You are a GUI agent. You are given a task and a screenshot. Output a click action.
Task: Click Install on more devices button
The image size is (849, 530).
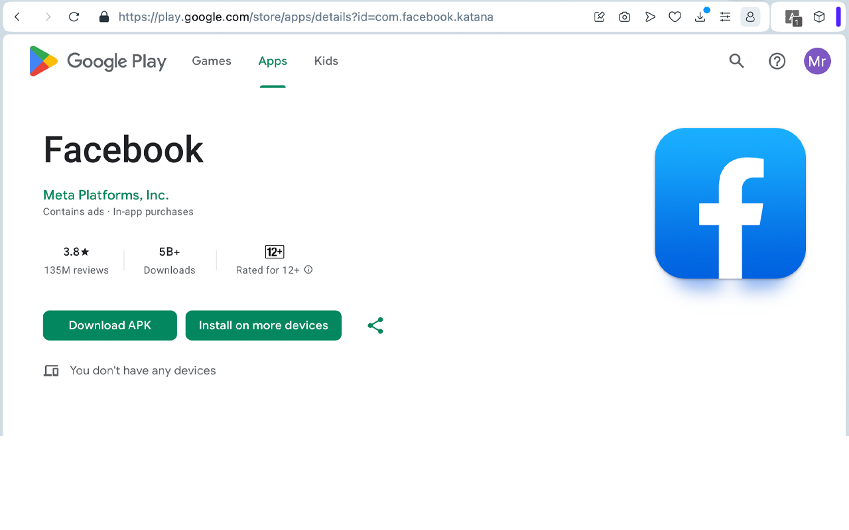tap(263, 325)
